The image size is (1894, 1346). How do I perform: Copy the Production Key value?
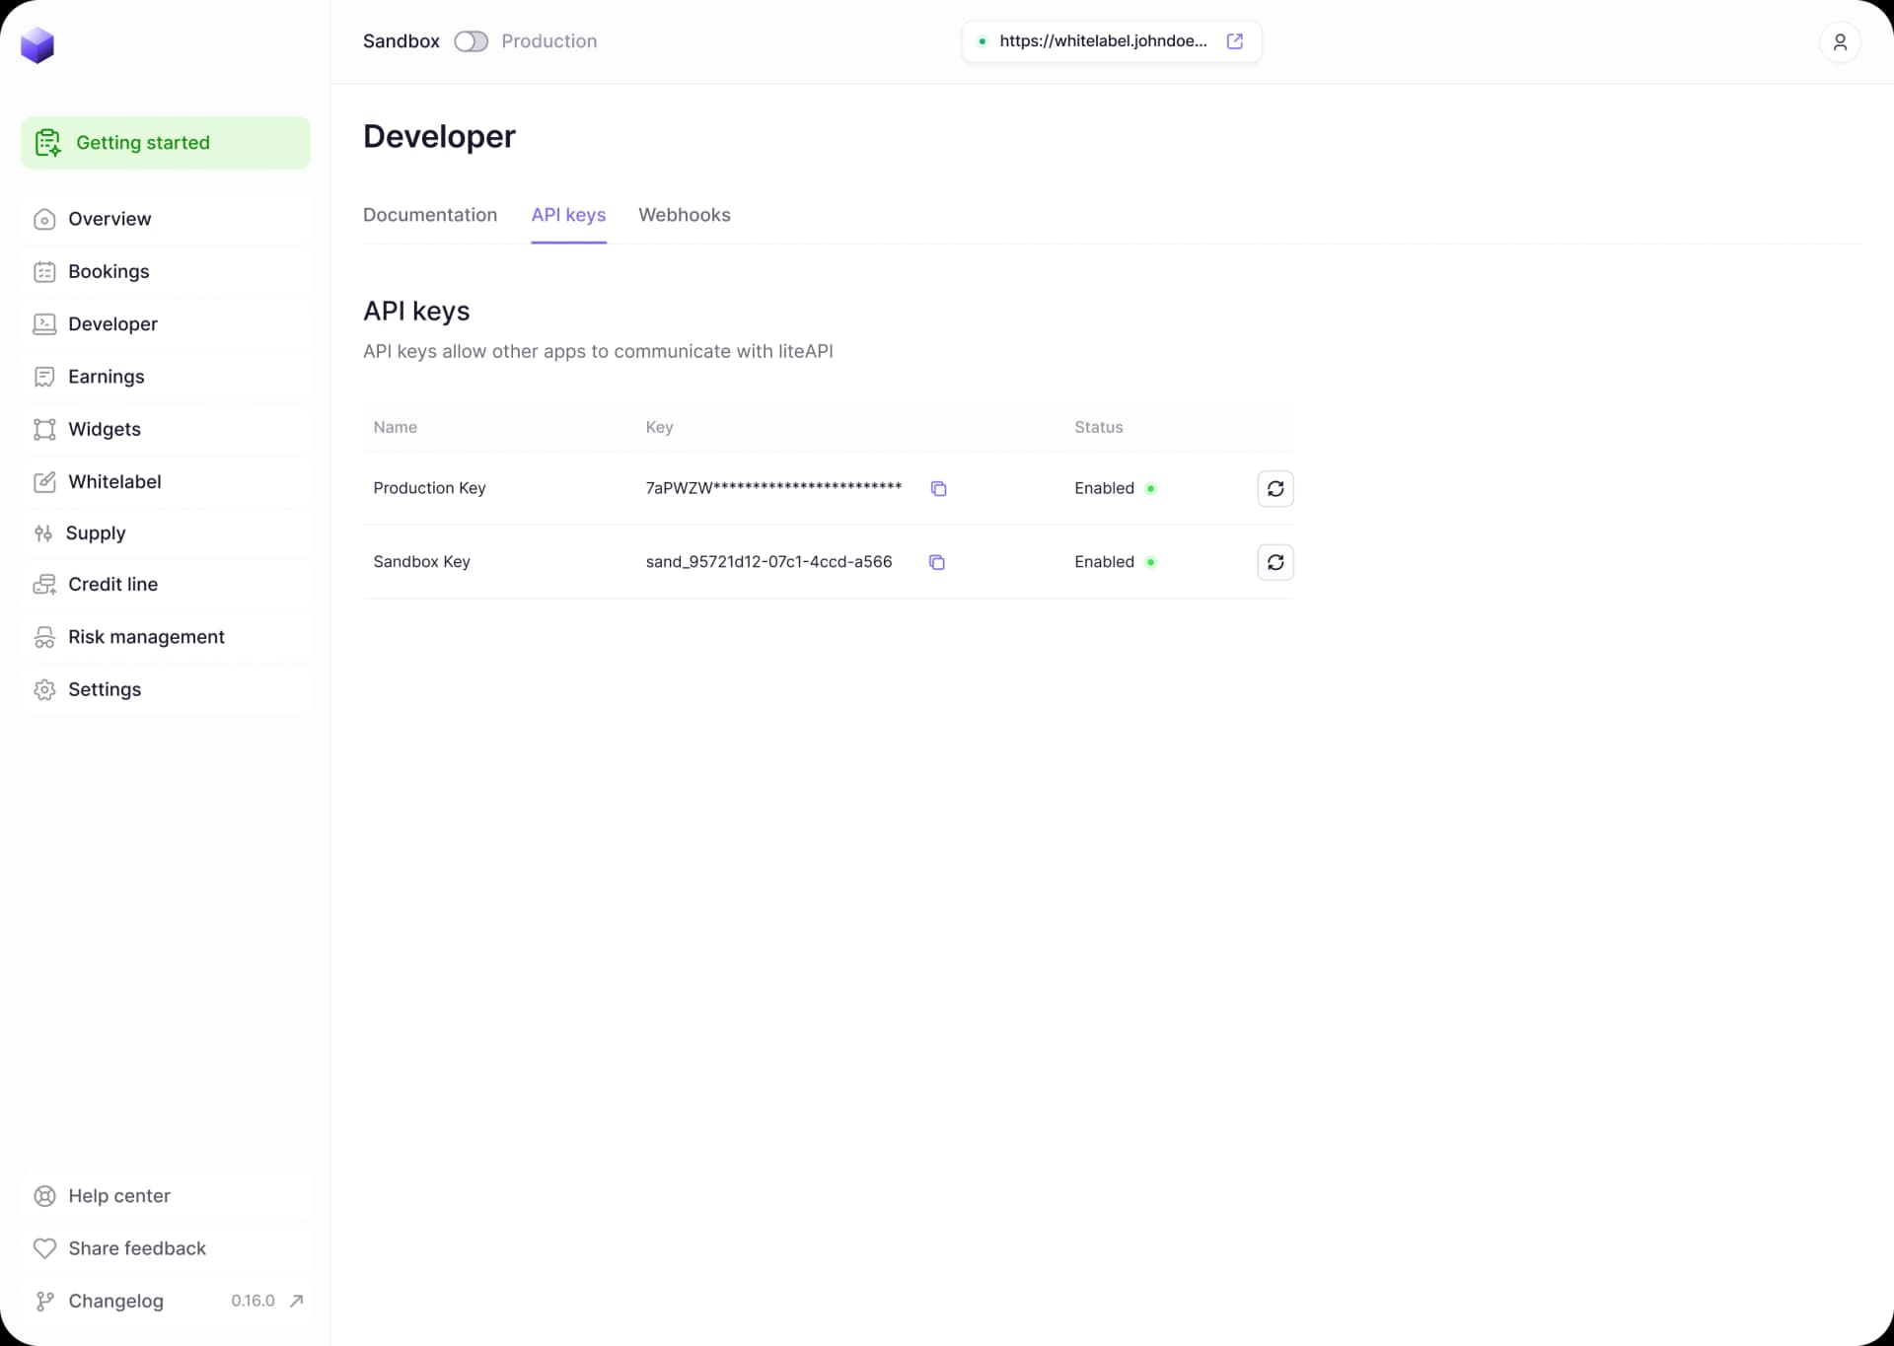click(x=938, y=489)
